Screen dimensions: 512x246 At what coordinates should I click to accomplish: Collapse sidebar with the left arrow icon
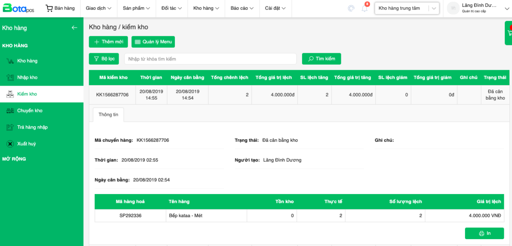point(74,28)
